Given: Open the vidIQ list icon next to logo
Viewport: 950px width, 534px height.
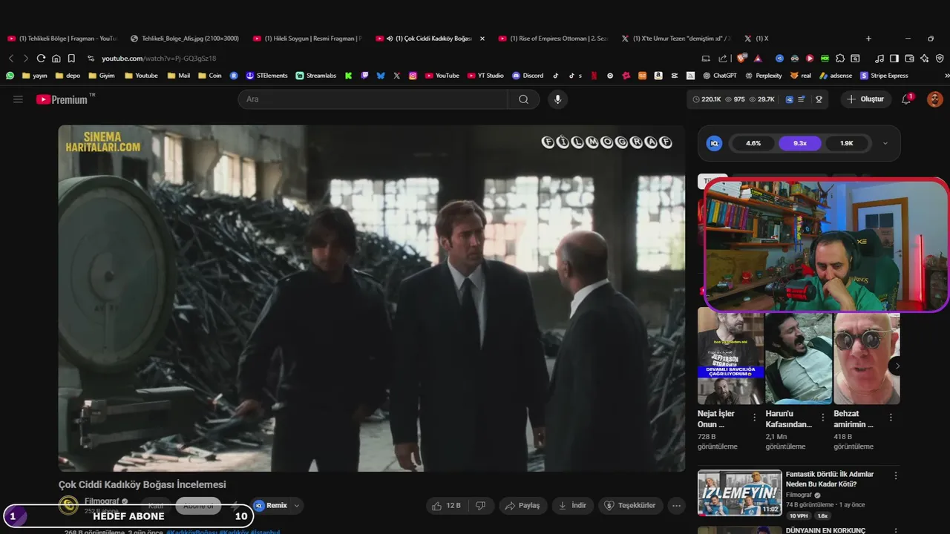Looking at the screenshot, I should [802, 99].
